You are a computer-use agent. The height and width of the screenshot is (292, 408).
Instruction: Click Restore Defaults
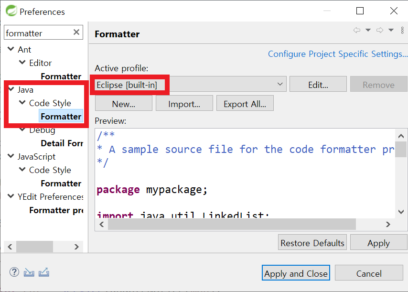[x=312, y=242]
